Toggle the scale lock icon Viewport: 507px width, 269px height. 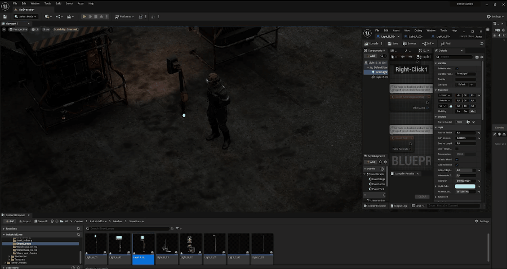click(451, 106)
